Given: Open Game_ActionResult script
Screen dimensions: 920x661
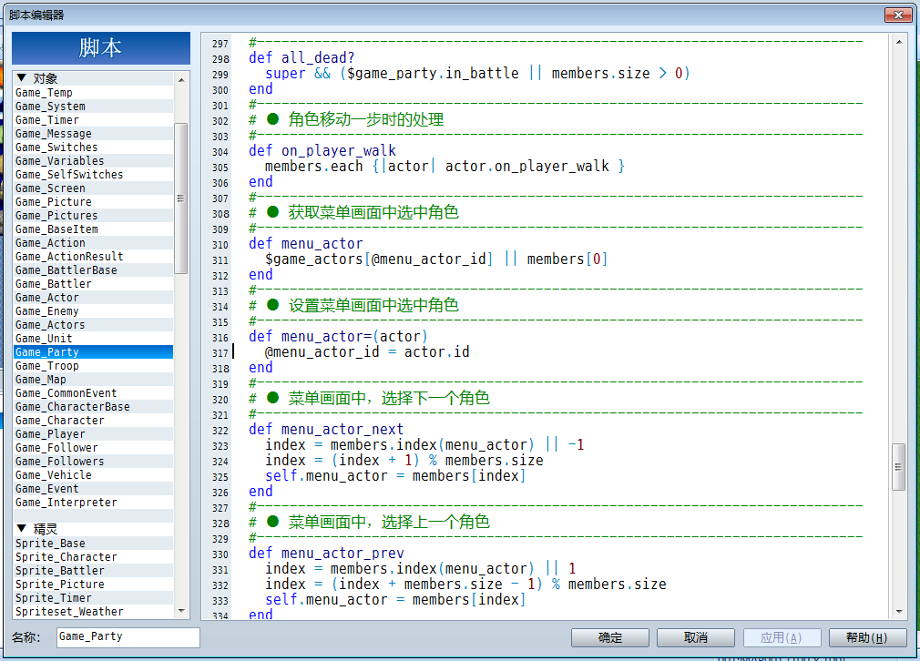Looking at the screenshot, I should pyautogui.click(x=93, y=257).
